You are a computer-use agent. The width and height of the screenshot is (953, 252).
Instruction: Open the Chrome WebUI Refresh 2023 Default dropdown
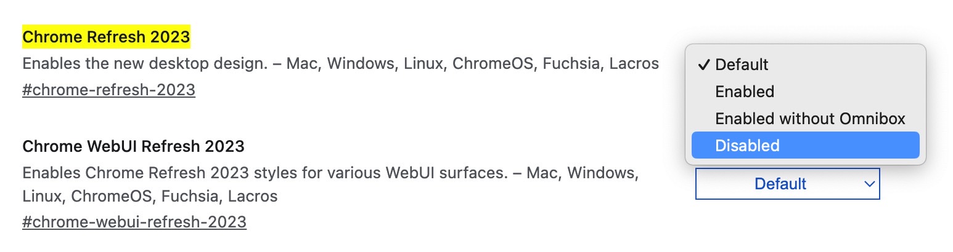click(787, 184)
